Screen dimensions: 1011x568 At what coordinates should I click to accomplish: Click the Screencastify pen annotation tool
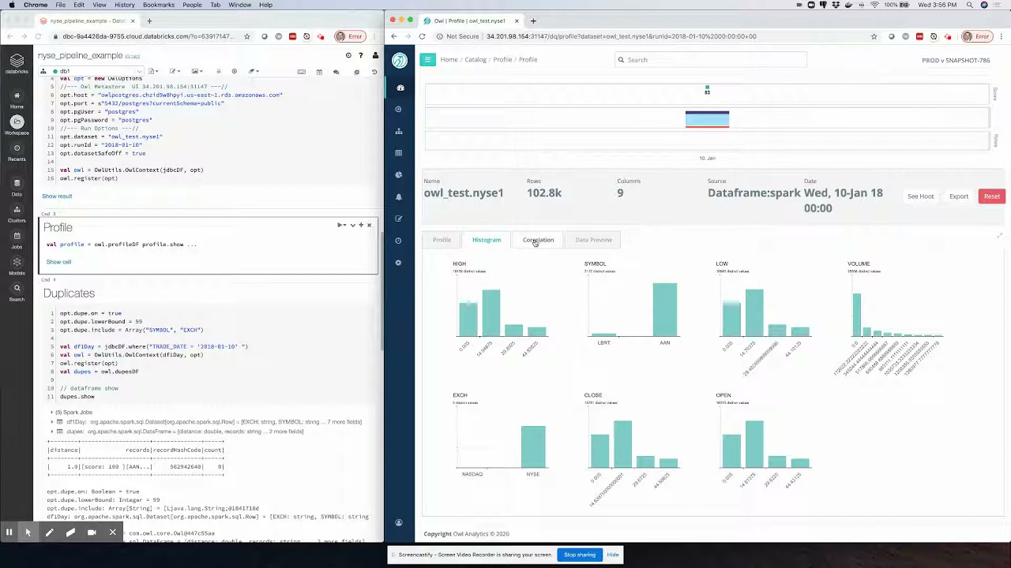coord(49,532)
